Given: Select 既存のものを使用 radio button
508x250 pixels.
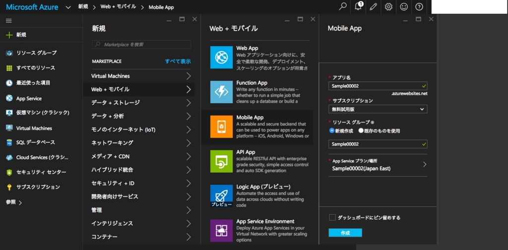Looking at the screenshot, I should [x=361, y=131].
